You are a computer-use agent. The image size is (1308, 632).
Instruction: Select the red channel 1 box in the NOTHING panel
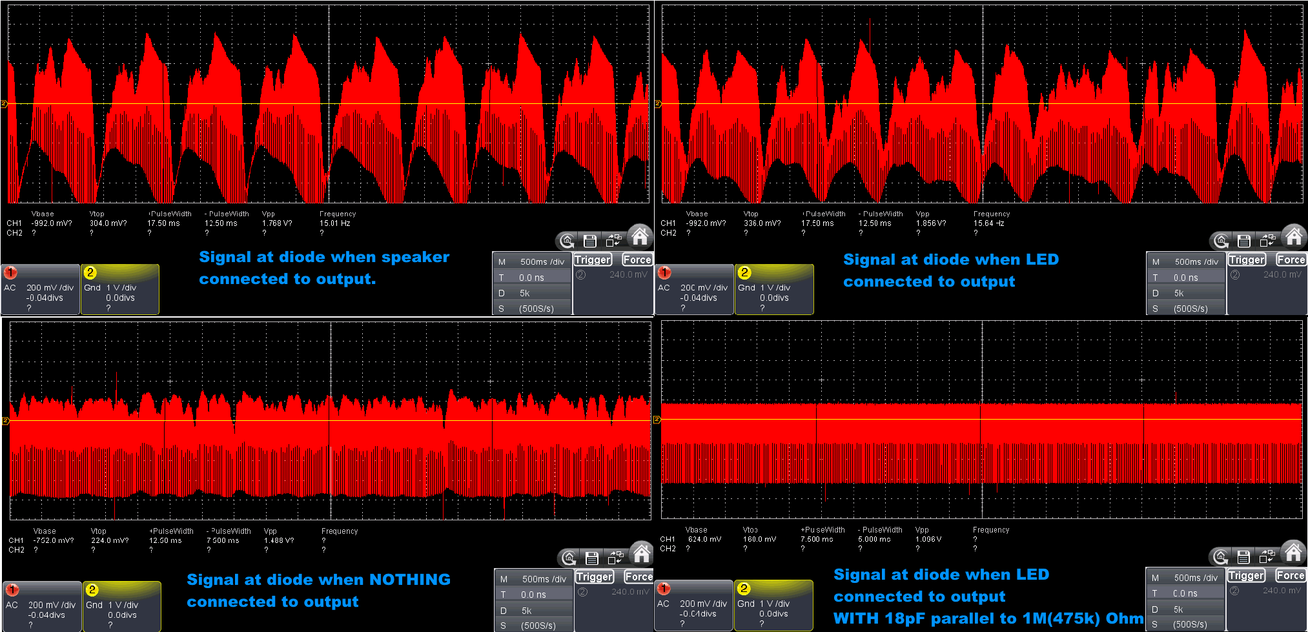tap(43, 606)
